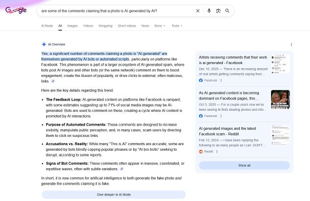
Task: Open options for Reddit source result
Action: [x=217, y=152]
